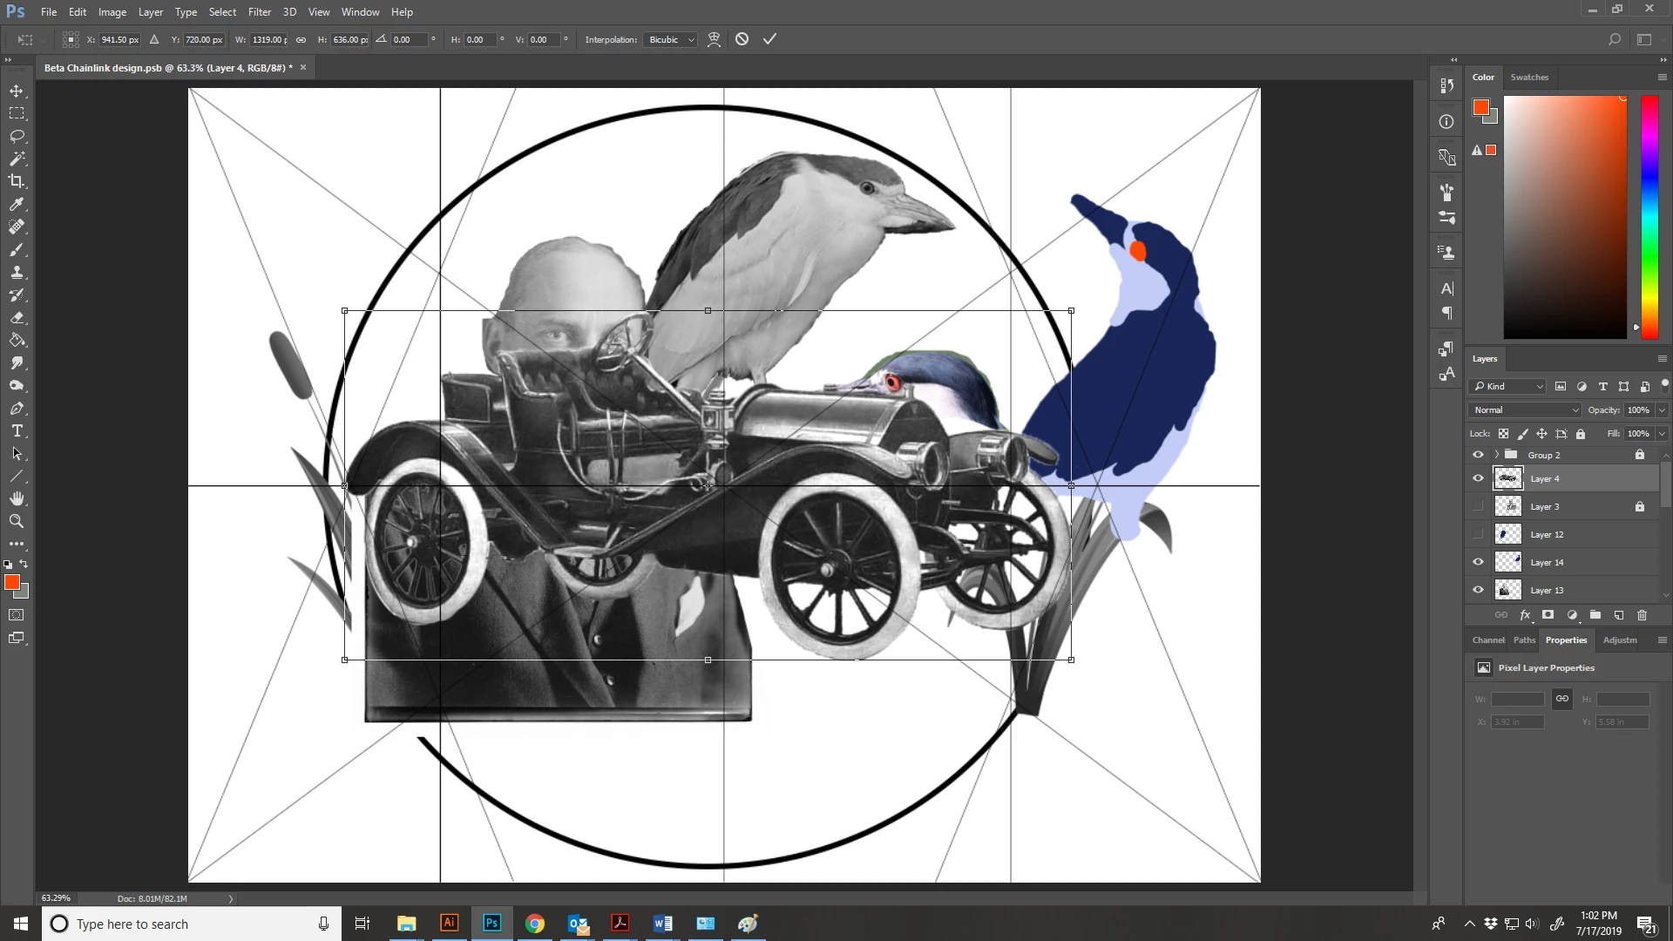Select the Eyedropper tool
Viewport: 1673px width, 941px height.
17,204
